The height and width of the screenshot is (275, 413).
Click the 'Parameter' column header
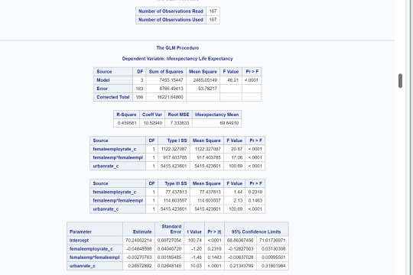(80, 232)
